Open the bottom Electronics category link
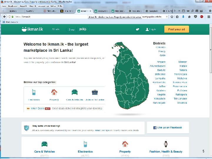The image size is (212, 159). pyautogui.click(x=85, y=152)
